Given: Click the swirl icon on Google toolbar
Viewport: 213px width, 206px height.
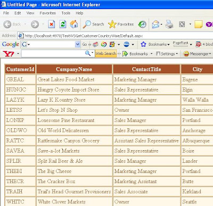Looking at the screenshot, I should point(104,44).
